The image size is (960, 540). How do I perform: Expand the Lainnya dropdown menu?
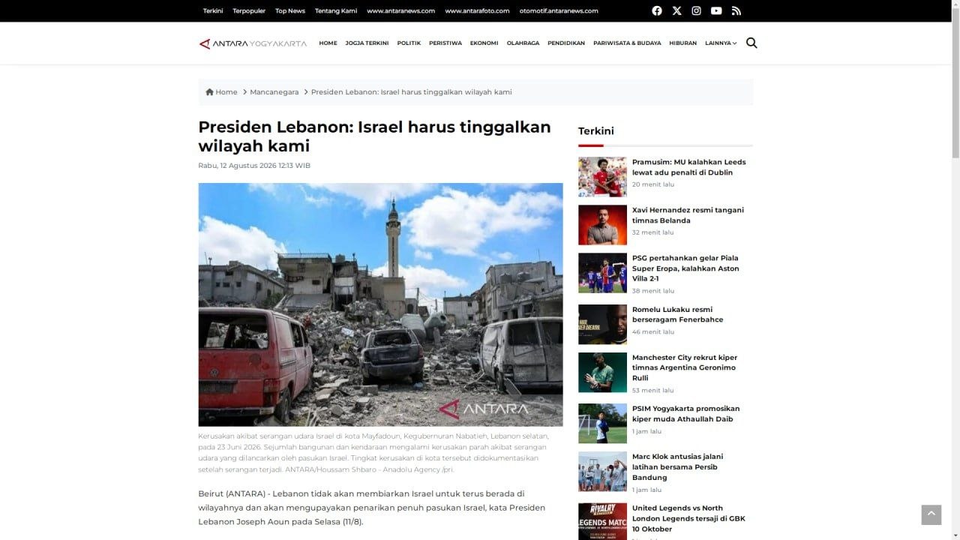coord(721,43)
